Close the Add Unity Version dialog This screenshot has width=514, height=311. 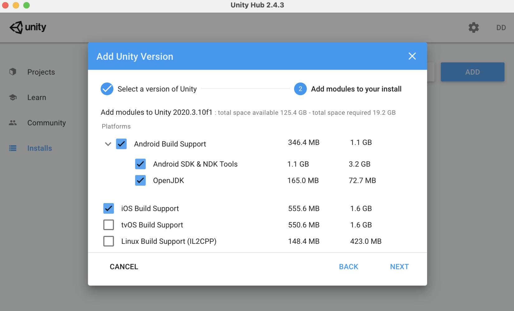[412, 56]
